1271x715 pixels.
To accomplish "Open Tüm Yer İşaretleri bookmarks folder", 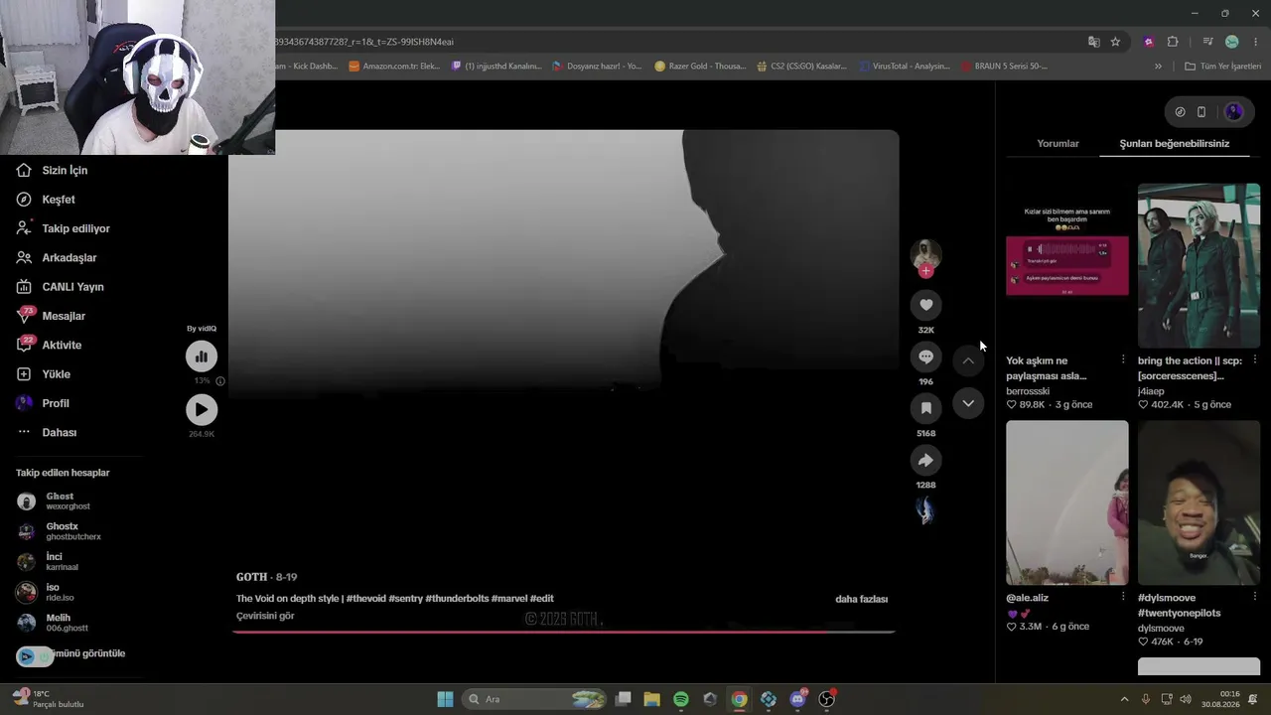I will coord(1223,67).
